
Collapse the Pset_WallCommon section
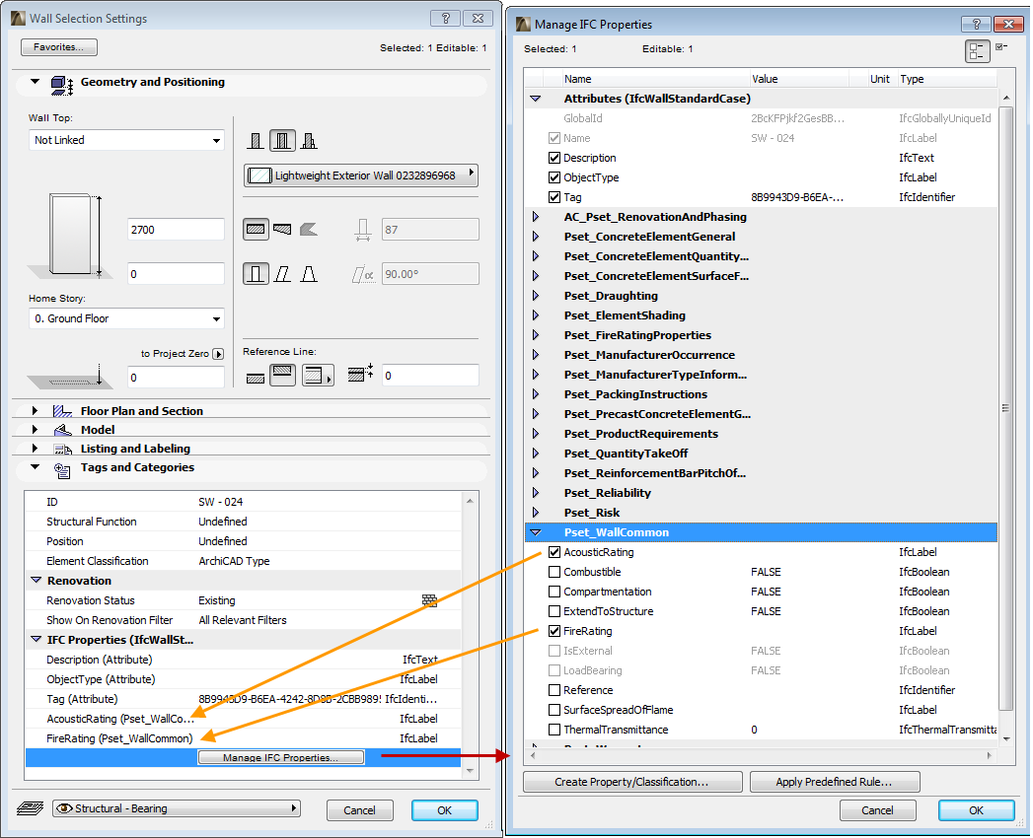pyautogui.click(x=535, y=532)
